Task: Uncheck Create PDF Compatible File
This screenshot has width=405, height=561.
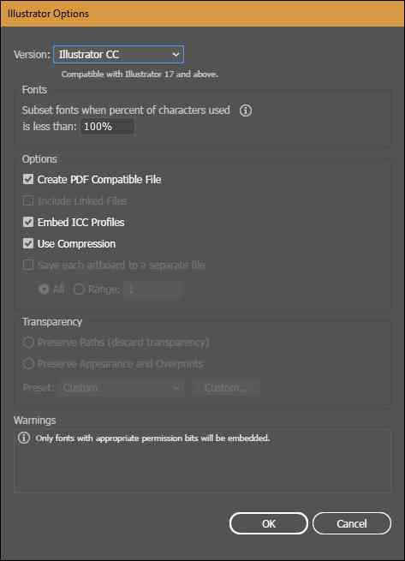Action: coord(28,179)
